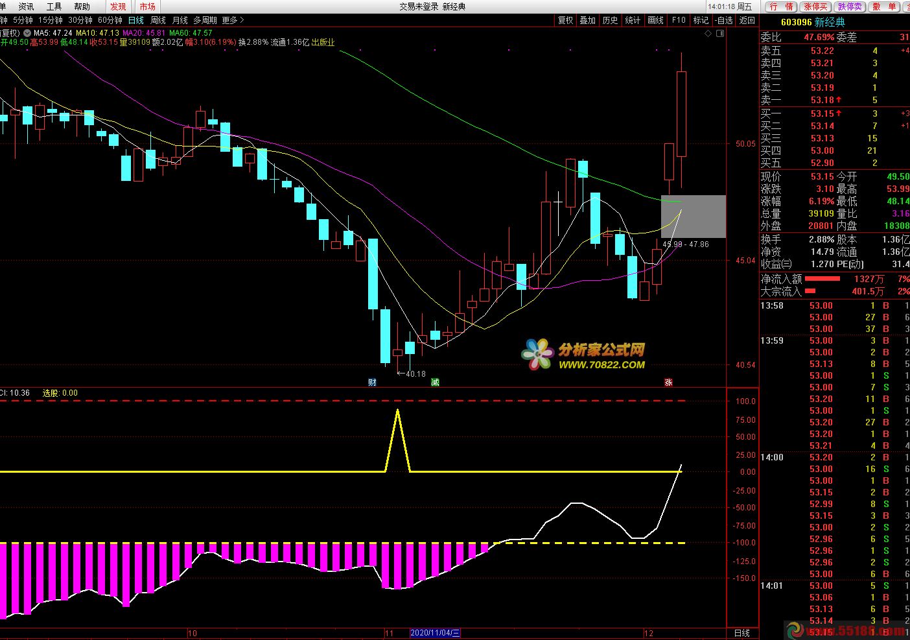
Task: Click the 选股: 0.00 indicator label
Action: (60, 393)
